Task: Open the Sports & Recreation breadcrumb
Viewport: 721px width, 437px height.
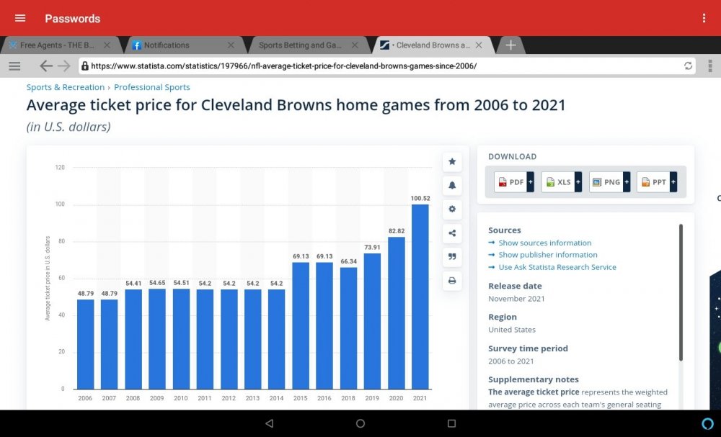Action: pyautogui.click(x=66, y=87)
